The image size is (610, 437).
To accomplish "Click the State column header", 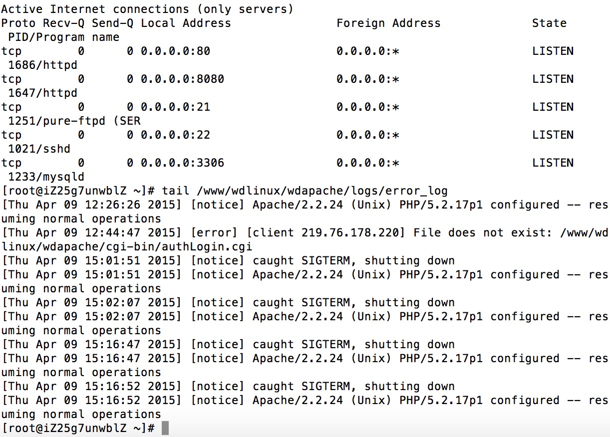I will [549, 23].
